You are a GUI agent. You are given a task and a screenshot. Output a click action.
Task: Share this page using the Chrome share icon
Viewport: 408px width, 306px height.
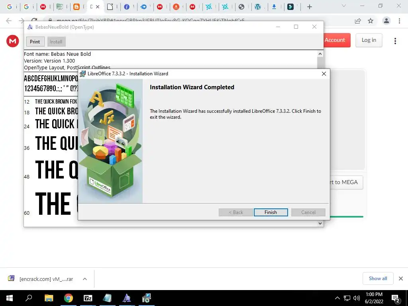358,21
